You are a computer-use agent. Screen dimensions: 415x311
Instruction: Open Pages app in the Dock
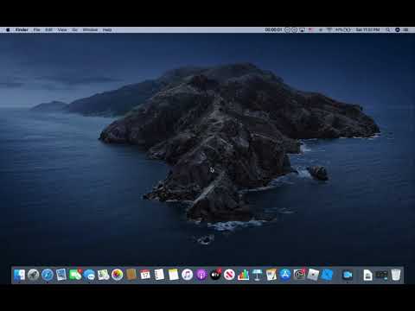click(x=271, y=275)
